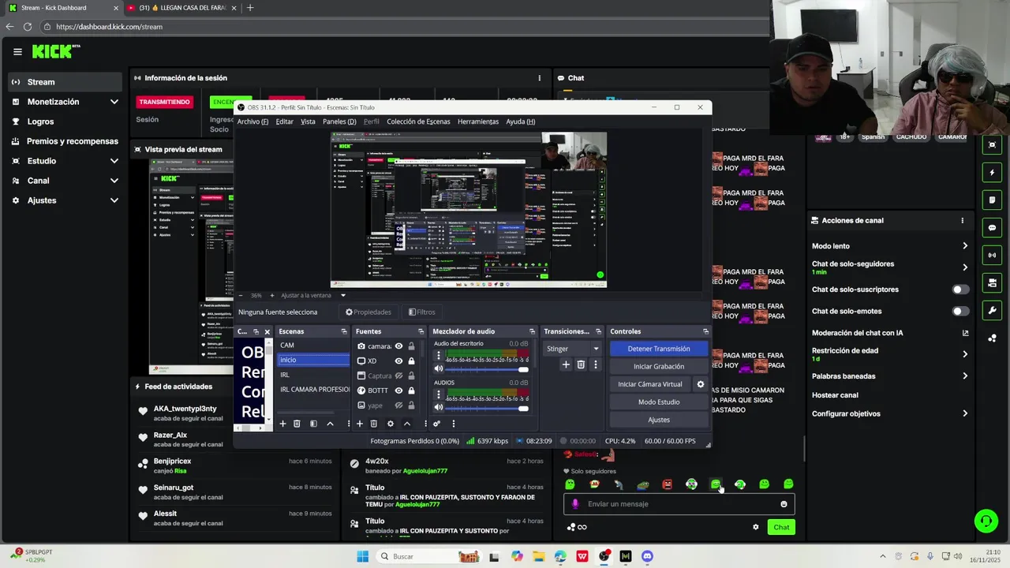
Task: Open the notes panel icon in right rail
Action: pyautogui.click(x=992, y=200)
